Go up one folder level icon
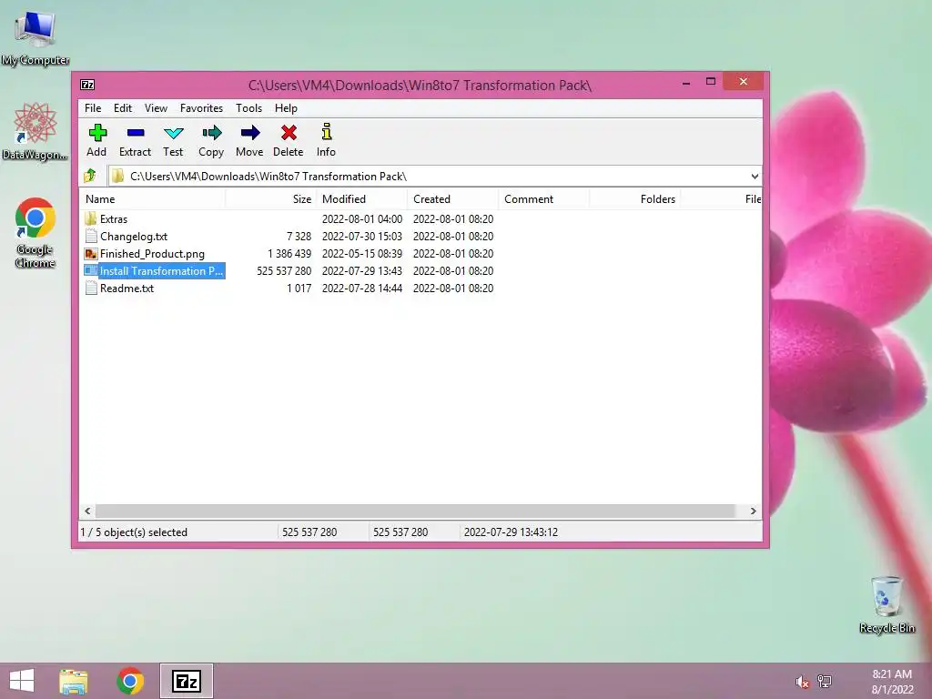Image resolution: width=932 pixels, height=699 pixels. click(x=90, y=176)
